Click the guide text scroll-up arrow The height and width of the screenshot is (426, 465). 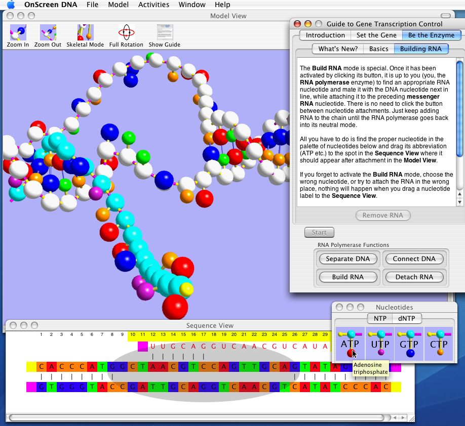click(x=459, y=194)
